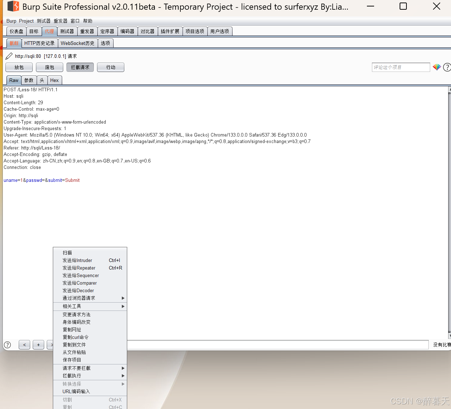Click the 废包 drop button
451x409 pixels.
click(50, 67)
